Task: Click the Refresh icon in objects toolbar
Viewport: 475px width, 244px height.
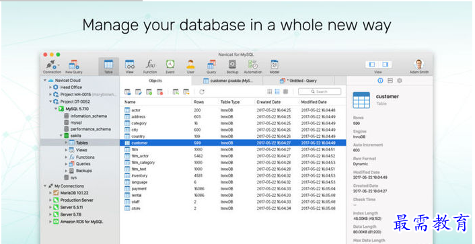Action: pyautogui.click(x=202, y=91)
